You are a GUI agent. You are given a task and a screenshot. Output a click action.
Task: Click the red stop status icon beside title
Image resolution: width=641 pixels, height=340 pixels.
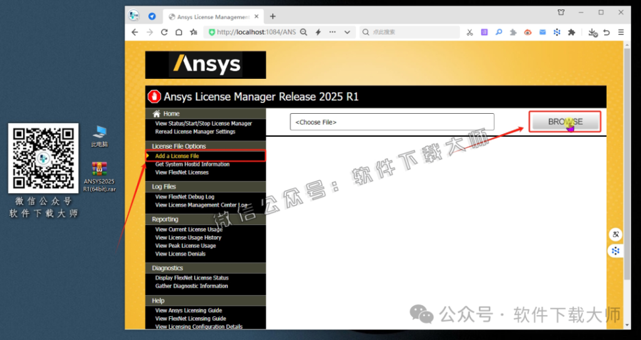(154, 97)
